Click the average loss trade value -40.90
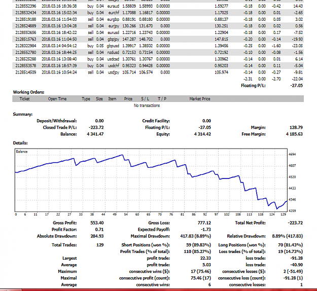Screen dimensions: 317x291 (297, 265)
